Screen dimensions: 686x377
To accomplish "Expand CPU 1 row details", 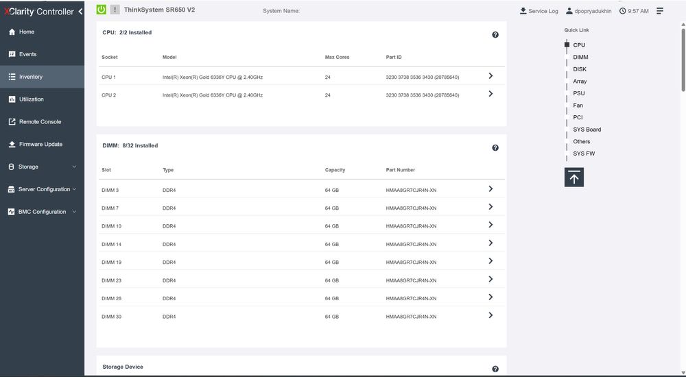I will tap(490, 75).
